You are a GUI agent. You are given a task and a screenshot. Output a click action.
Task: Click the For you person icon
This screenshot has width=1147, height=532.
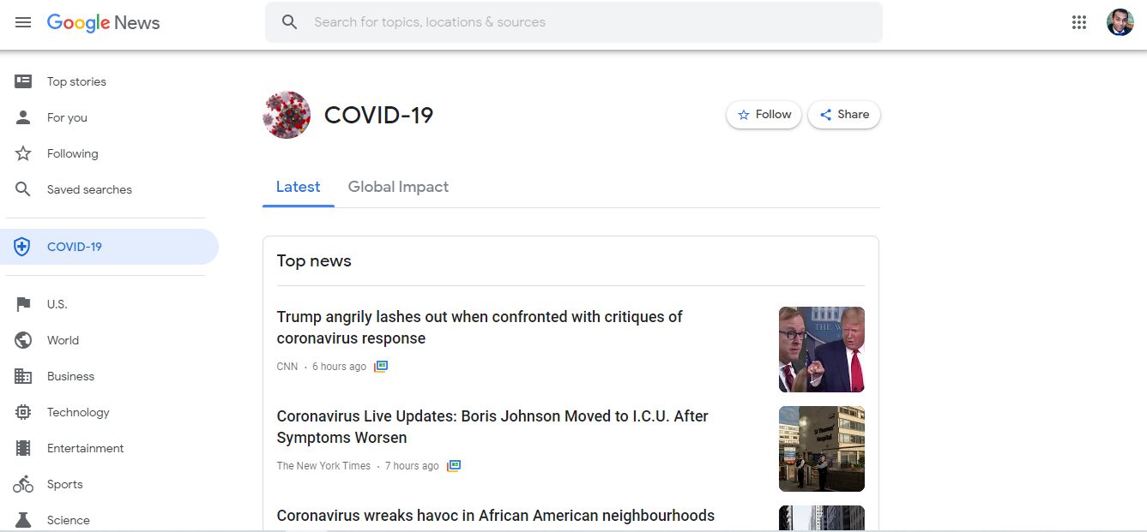pos(23,117)
